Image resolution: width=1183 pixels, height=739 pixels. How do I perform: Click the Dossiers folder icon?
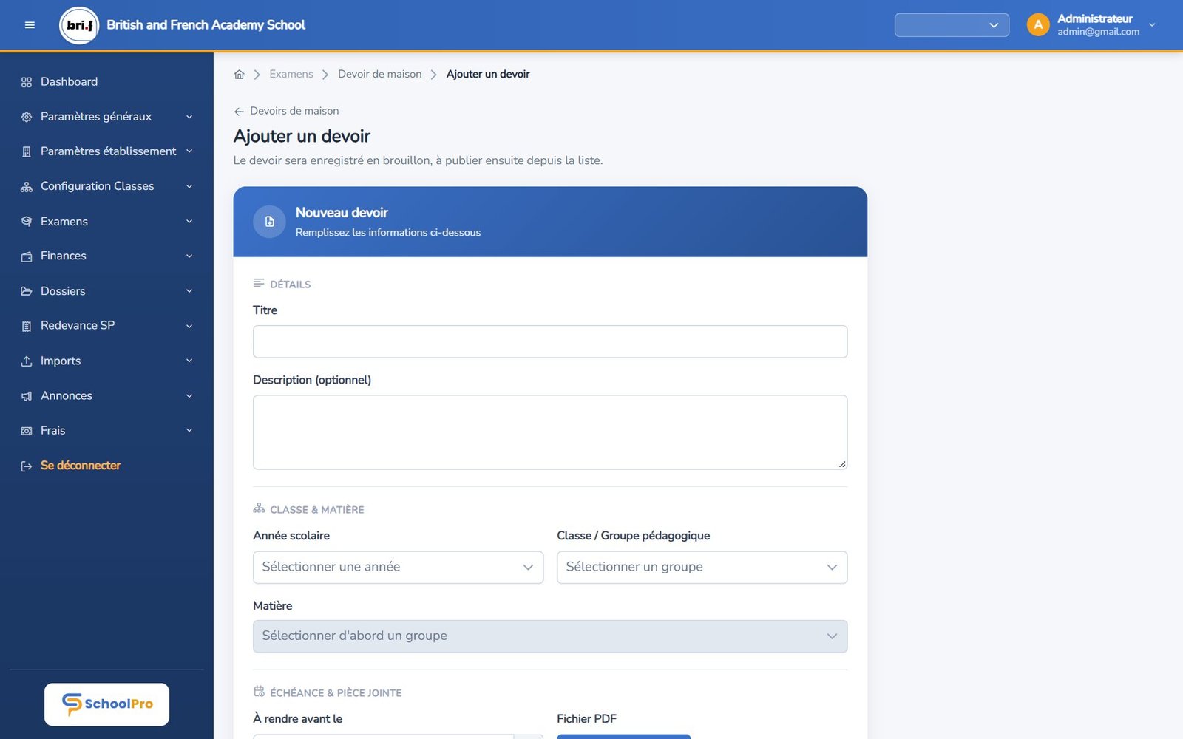click(27, 291)
